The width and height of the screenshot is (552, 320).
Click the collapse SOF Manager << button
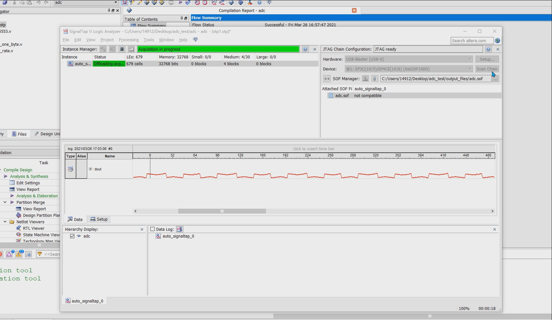(x=327, y=79)
